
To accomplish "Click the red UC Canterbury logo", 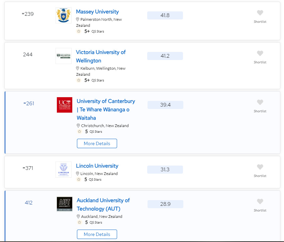I will click(x=65, y=105).
